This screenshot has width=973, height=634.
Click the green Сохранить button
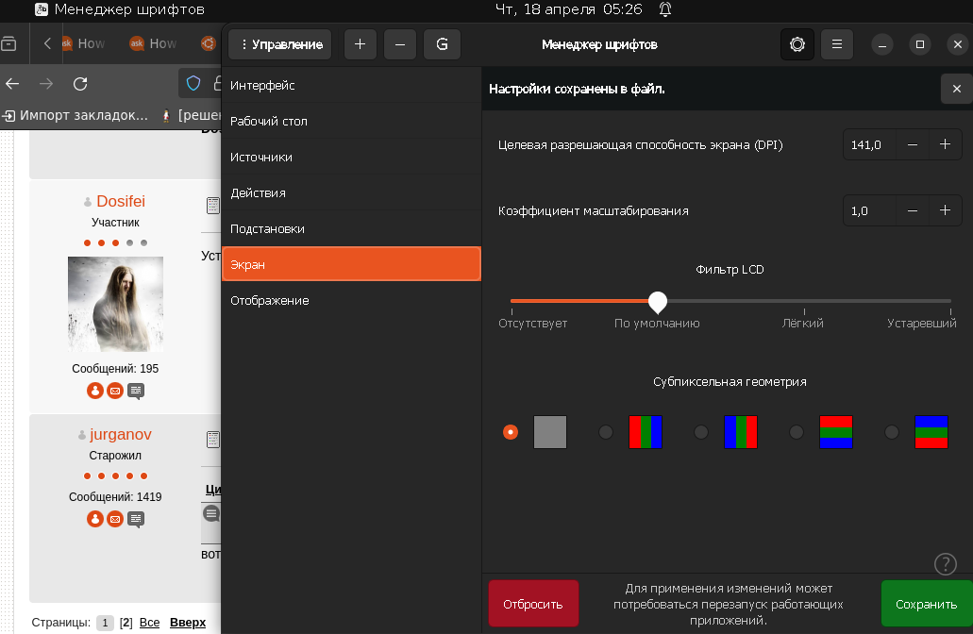pyautogui.click(x=927, y=604)
